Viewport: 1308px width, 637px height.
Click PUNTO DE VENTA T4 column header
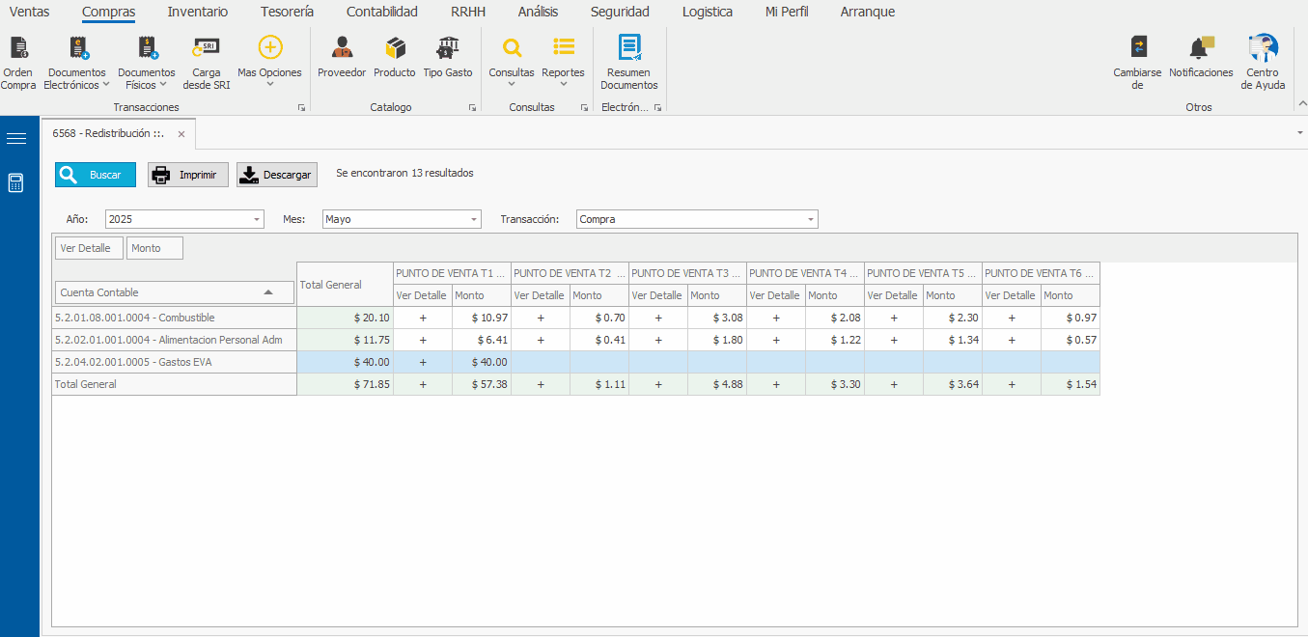[x=805, y=273]
